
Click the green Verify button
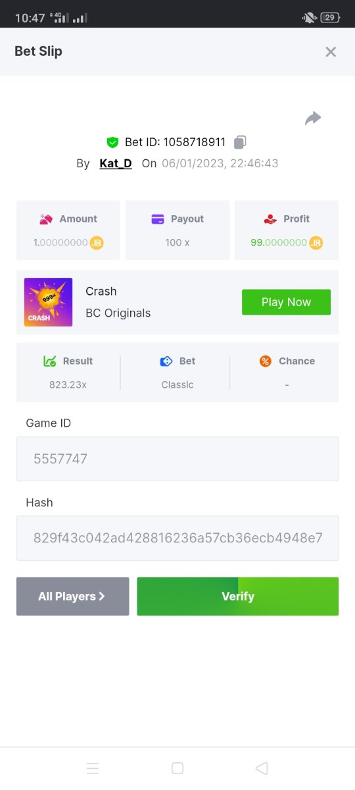[238, 596]
